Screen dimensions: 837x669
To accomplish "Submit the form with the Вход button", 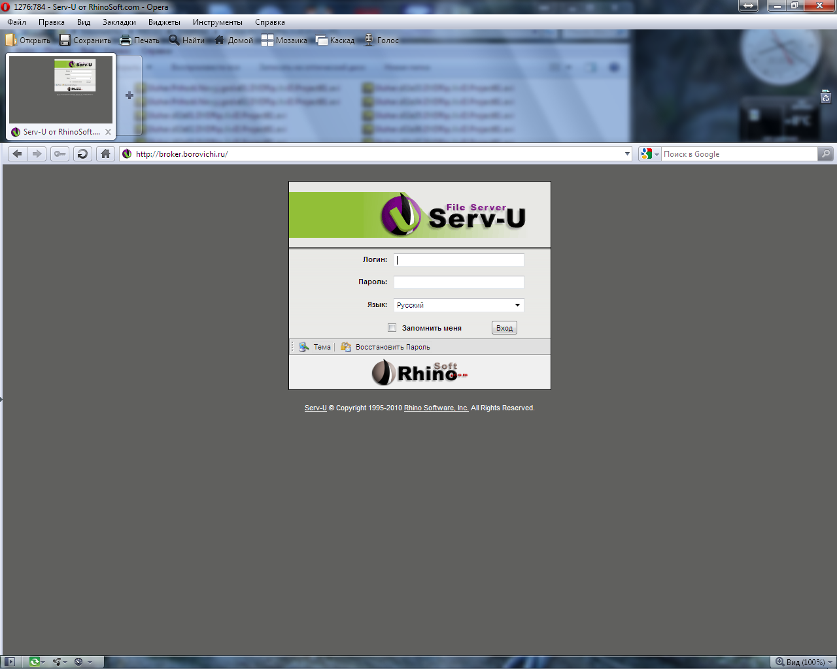I will click(504, 328).
